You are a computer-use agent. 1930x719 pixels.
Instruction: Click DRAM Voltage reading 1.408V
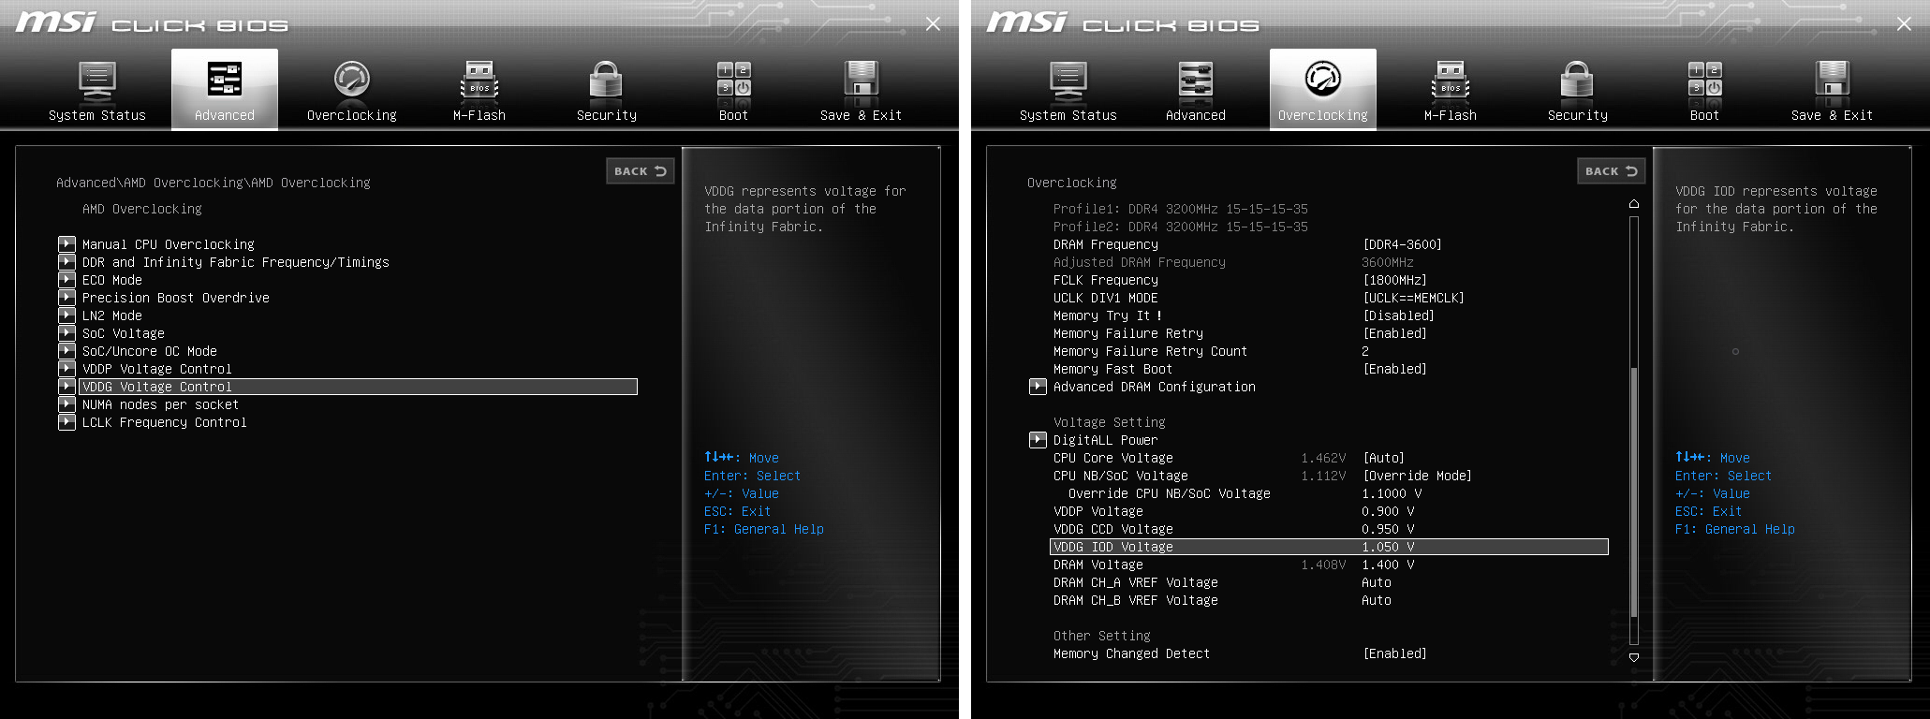point(1323,565)
